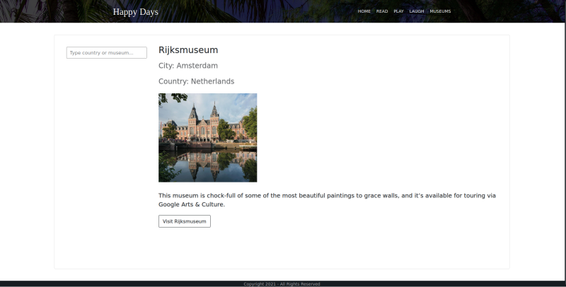Select the Rijksmuseum heading text

188,50
